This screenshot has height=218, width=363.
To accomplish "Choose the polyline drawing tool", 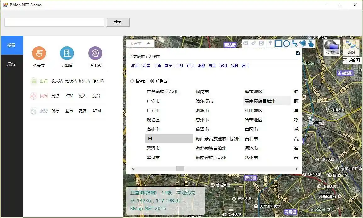I will (x=295, y=44).
